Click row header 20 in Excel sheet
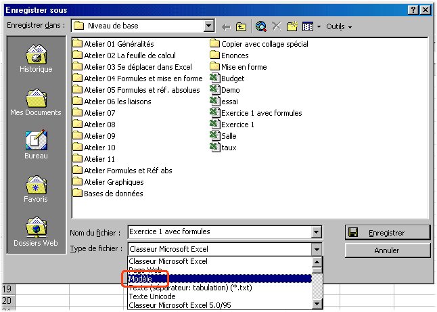 pyautogui.click(x=8, y=300)
